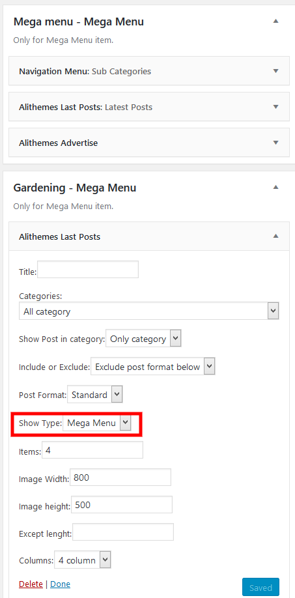Click the Except lenght input field
The image size is (295, 598).
click(123, 532)
